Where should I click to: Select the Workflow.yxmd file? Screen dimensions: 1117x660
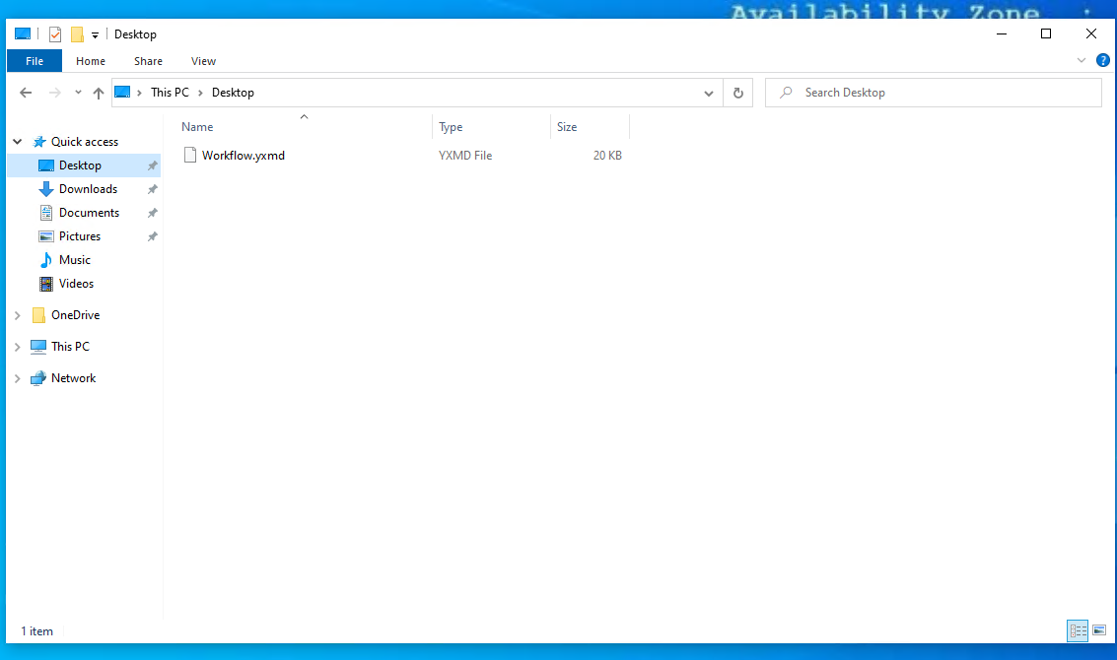click(x=243, y=156)
